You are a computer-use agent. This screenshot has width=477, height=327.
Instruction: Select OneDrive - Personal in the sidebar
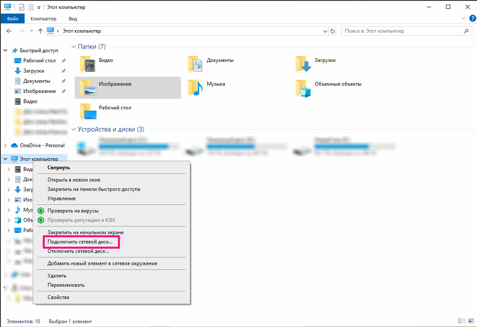tap(42, 145)
